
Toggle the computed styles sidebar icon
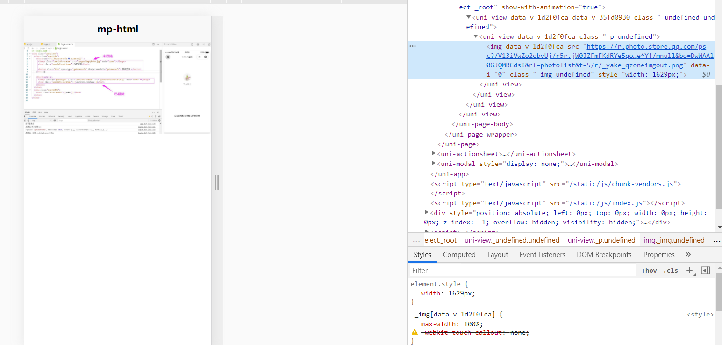tap(706, 270)
